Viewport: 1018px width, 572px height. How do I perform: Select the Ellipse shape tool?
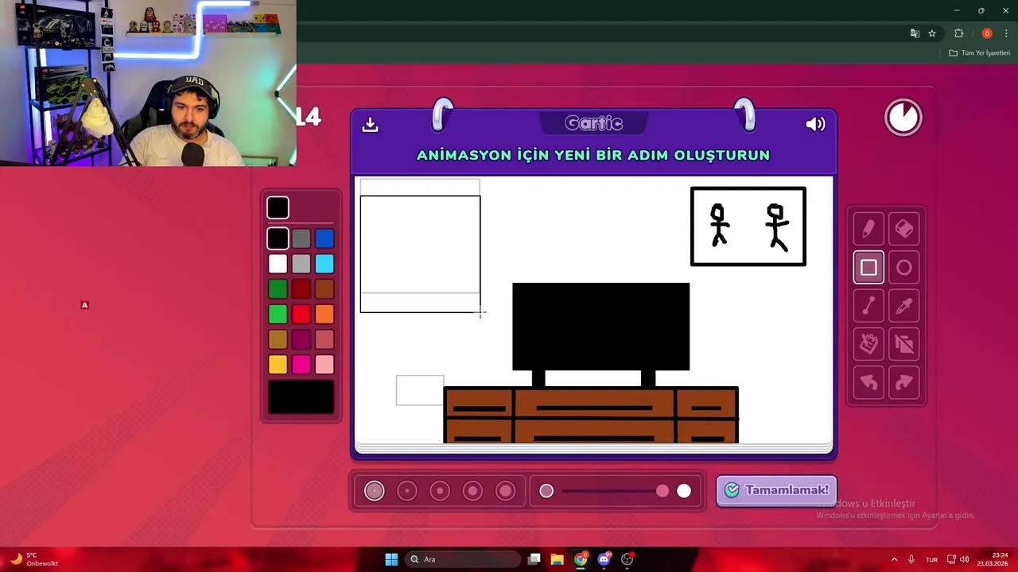point(904,268)
